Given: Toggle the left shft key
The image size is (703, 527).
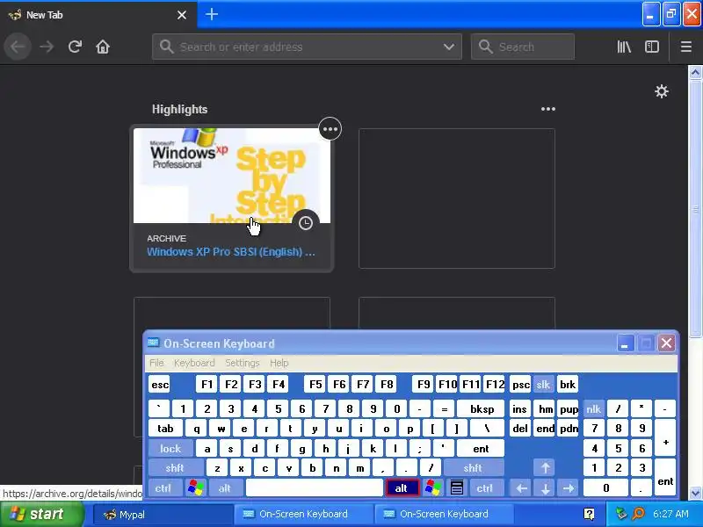Looking at the screenshot, I should [x=175, y=468].
